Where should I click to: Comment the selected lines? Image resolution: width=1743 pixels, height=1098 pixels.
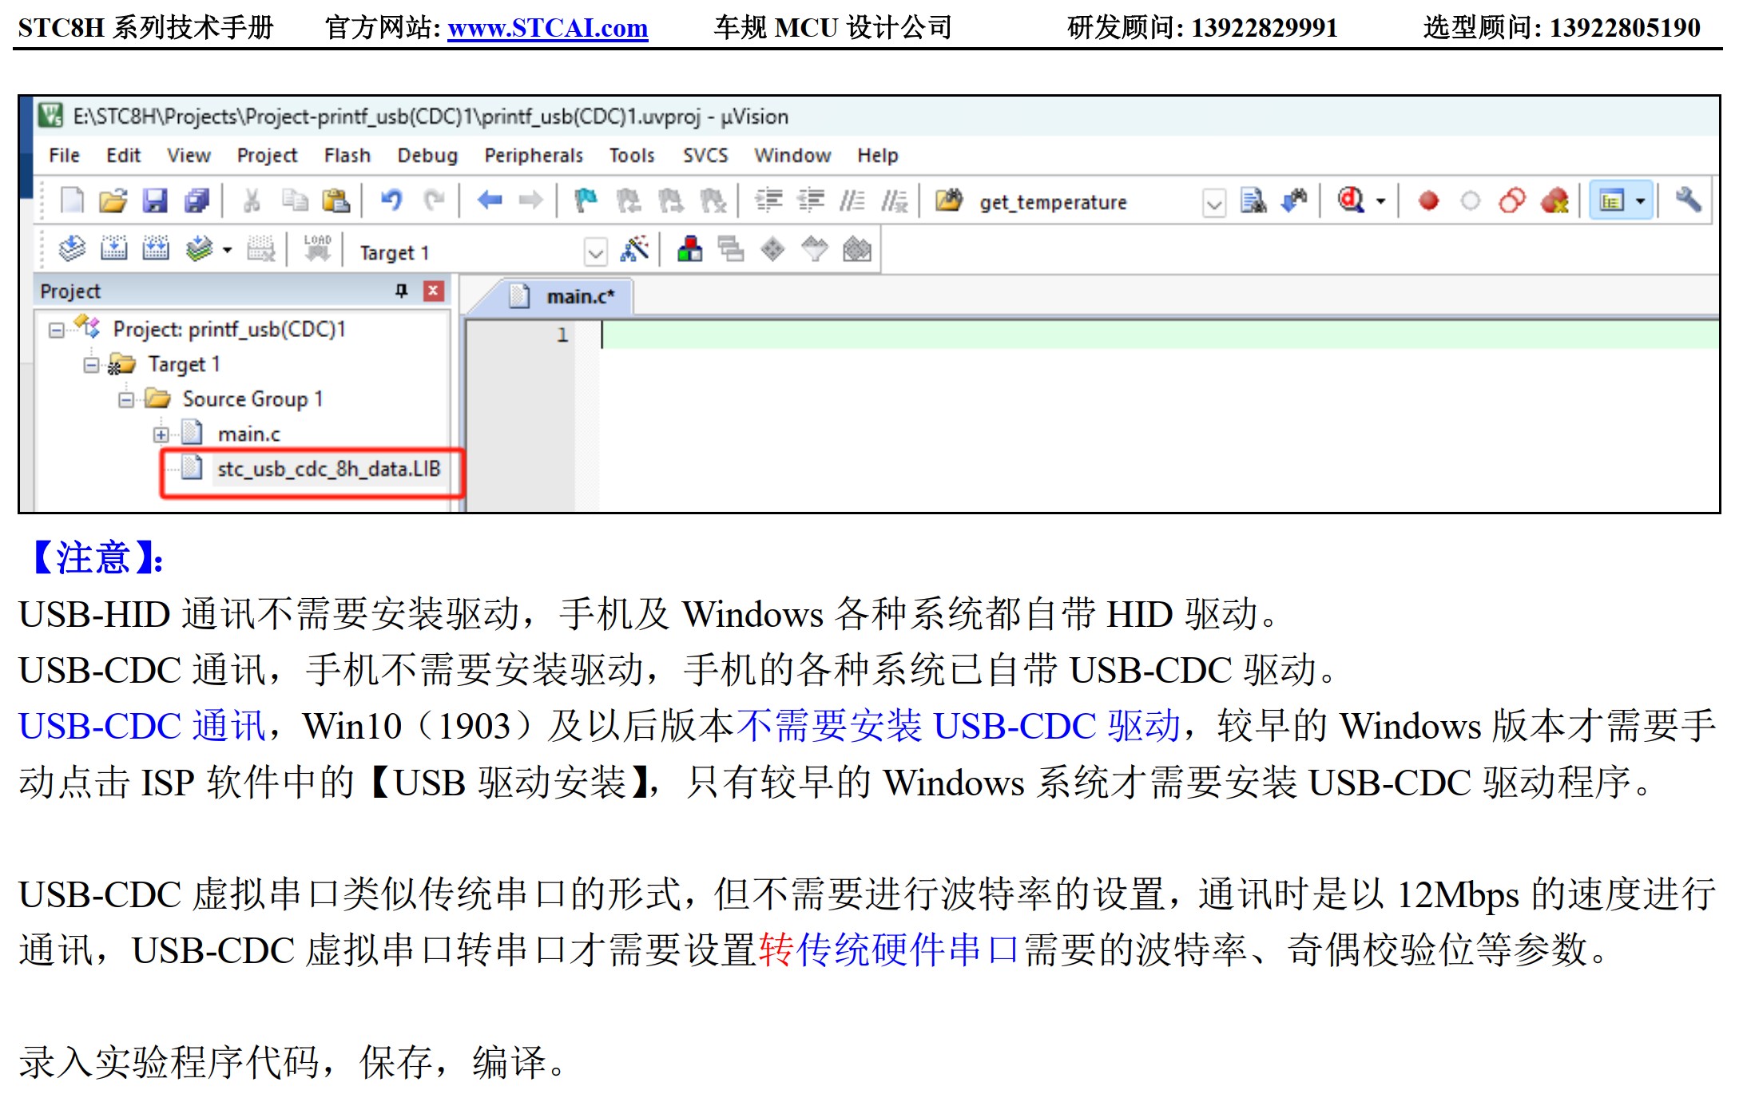point(852,200)
